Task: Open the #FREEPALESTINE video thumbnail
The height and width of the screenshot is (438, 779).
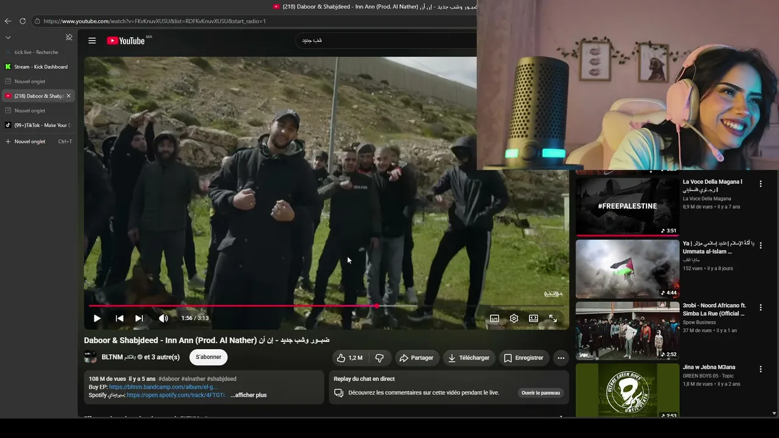Action: pos(627,206)
